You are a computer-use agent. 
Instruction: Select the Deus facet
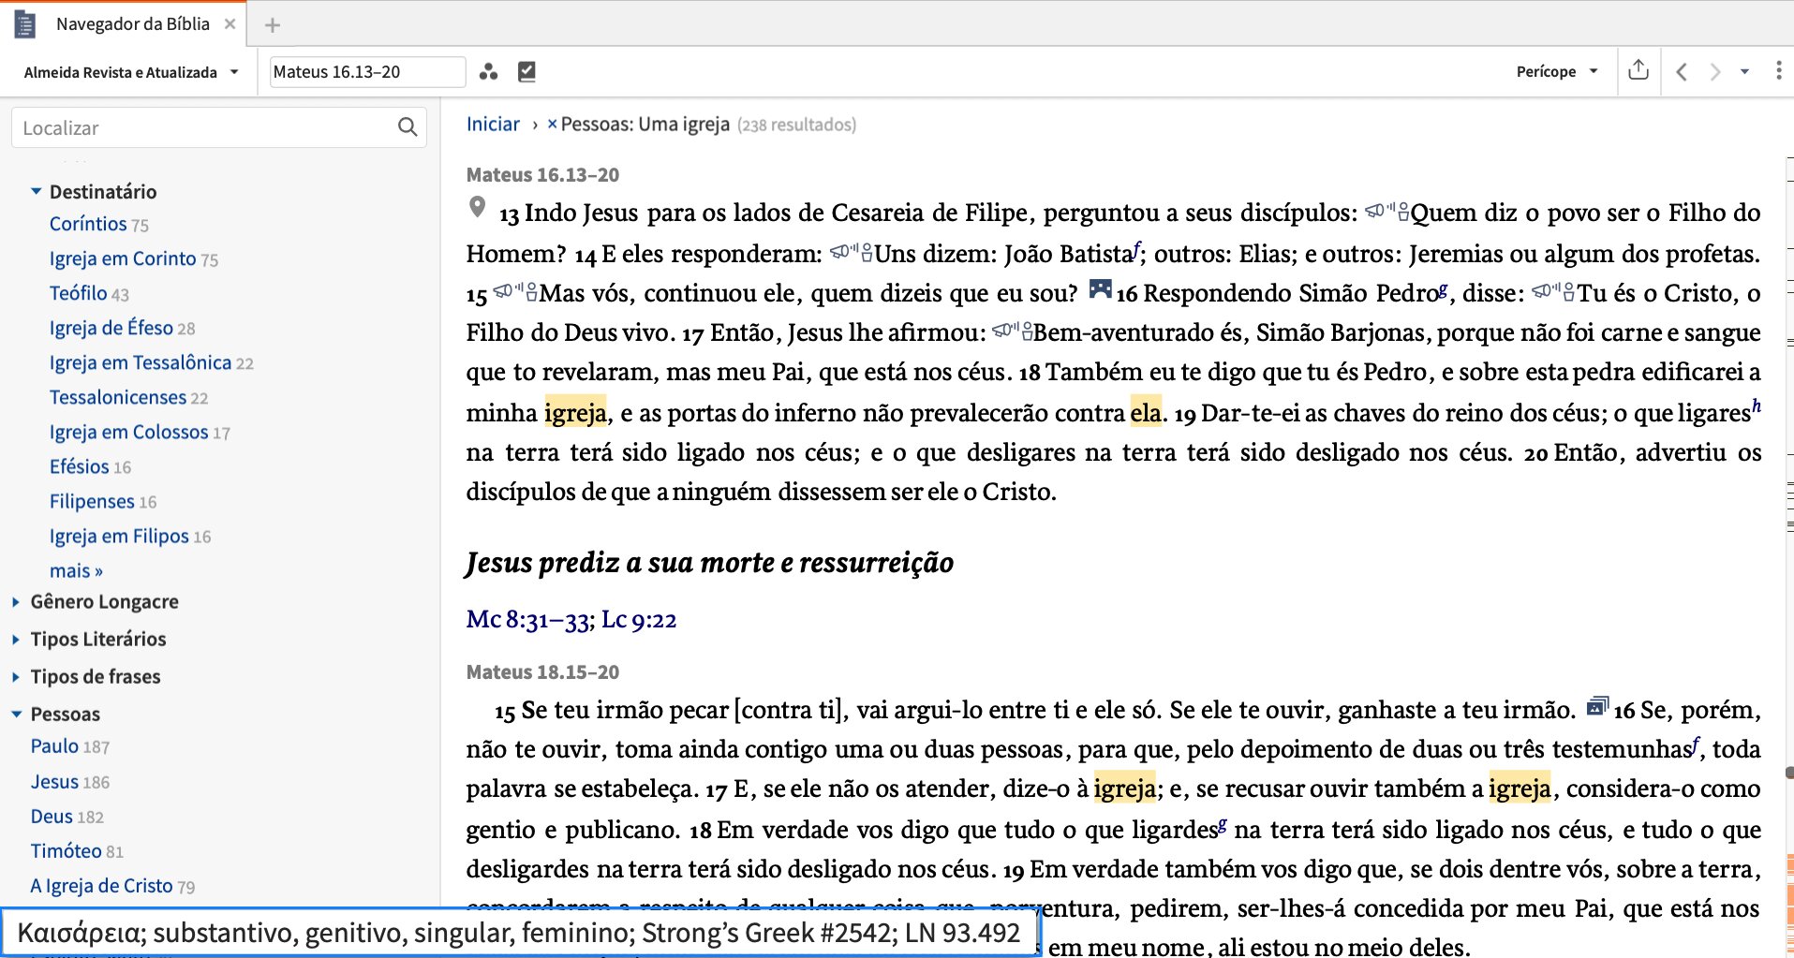tap(52, 817)
